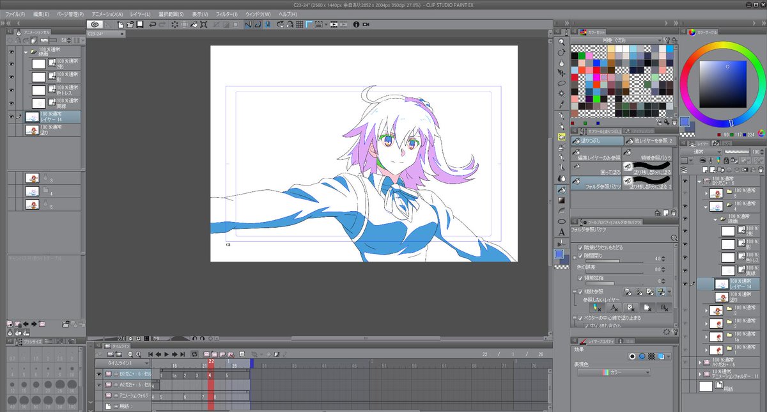The height and width of the screenshot is (412, 767).
Task: Click the Save icon in toolbar
Action: click(x=139, y=24)
